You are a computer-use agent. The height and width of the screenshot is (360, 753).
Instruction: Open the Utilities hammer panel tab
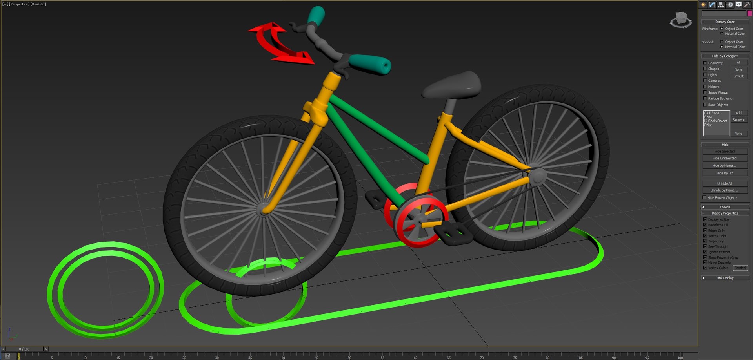point(747,5)
